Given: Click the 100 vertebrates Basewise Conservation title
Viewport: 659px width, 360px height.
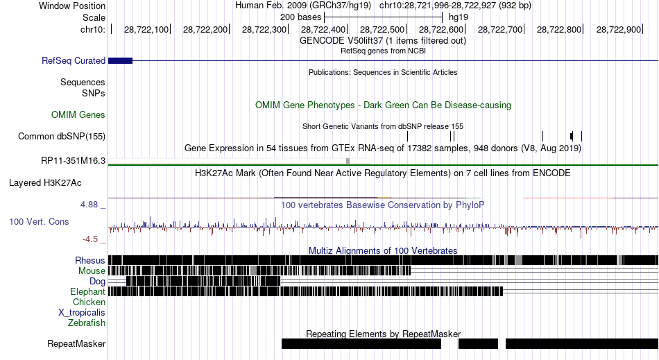Looking at the screenshot, I should point(382,205).
